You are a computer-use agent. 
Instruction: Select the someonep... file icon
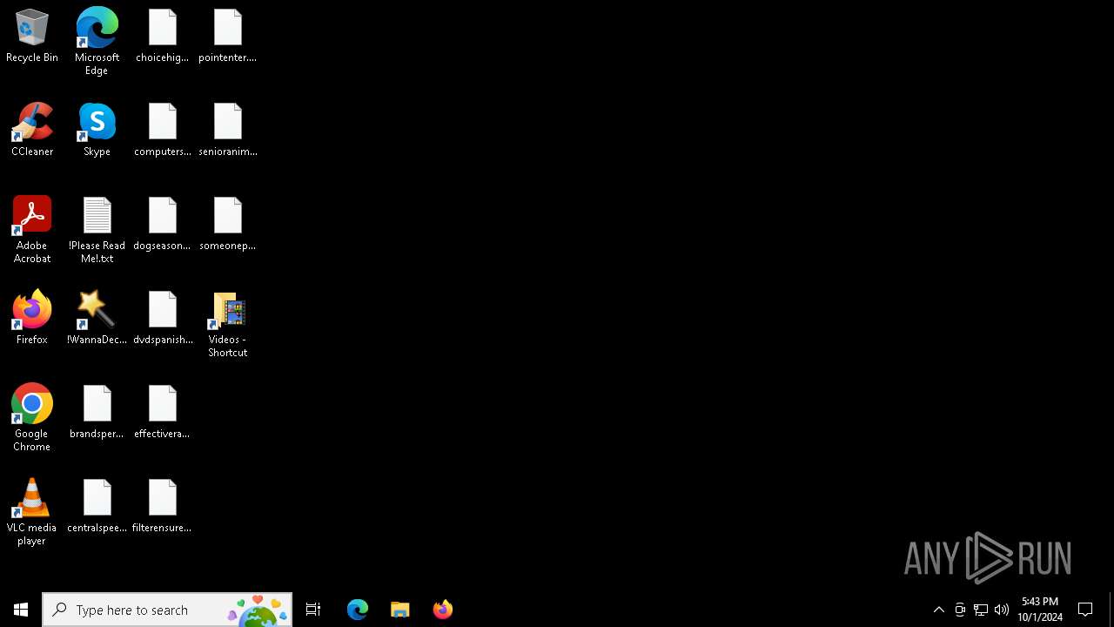227,224
